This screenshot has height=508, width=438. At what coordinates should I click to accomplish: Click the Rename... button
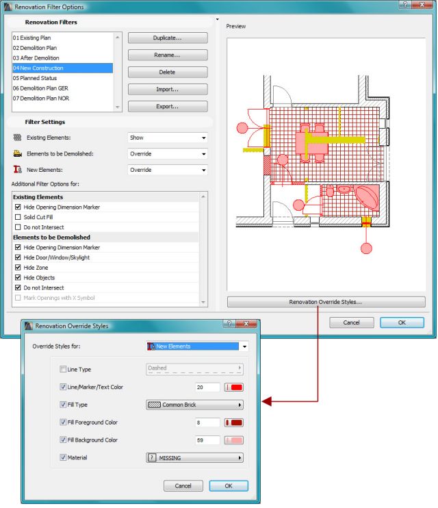168,55
